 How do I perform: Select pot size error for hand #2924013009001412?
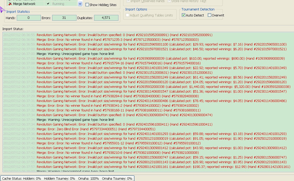click(145, 148)
